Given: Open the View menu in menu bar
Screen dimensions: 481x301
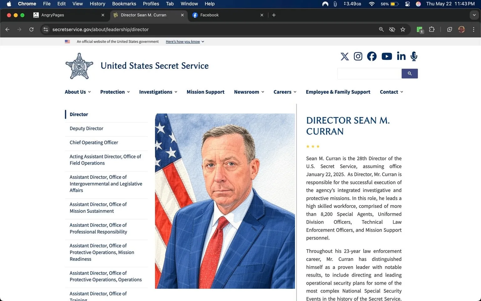Looking at the screenshot, I should [x=78, y=4].
